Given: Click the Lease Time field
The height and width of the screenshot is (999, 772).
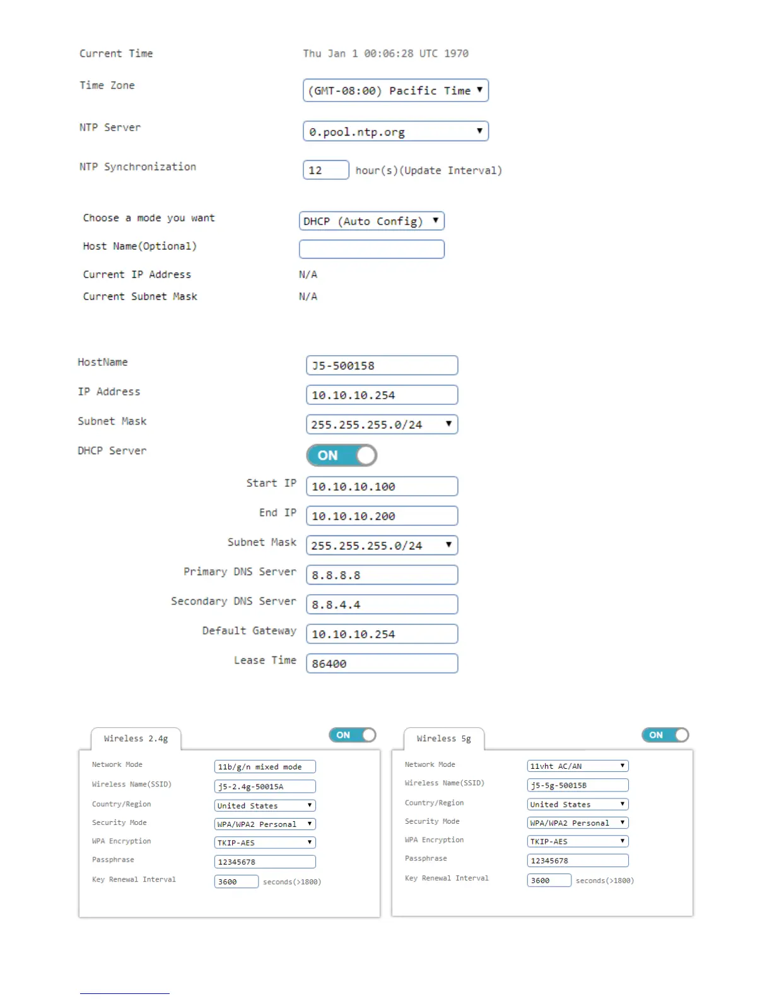Looking at the screenshot, I should click(382, 663).
